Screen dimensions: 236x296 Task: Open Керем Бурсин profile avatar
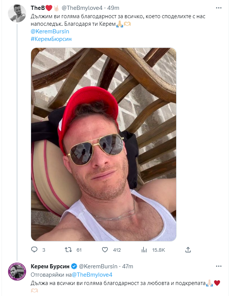[17, 271]
